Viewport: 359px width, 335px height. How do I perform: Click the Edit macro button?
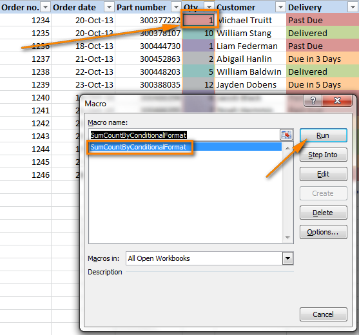pyautogui.click(x=324, y=174)
